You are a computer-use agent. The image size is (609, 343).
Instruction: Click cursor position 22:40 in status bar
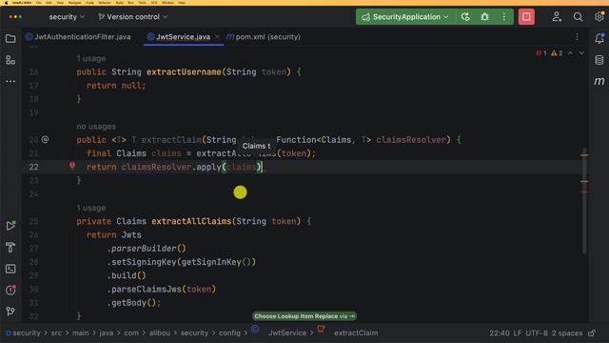pyautogui.click(x=499, y=333)
